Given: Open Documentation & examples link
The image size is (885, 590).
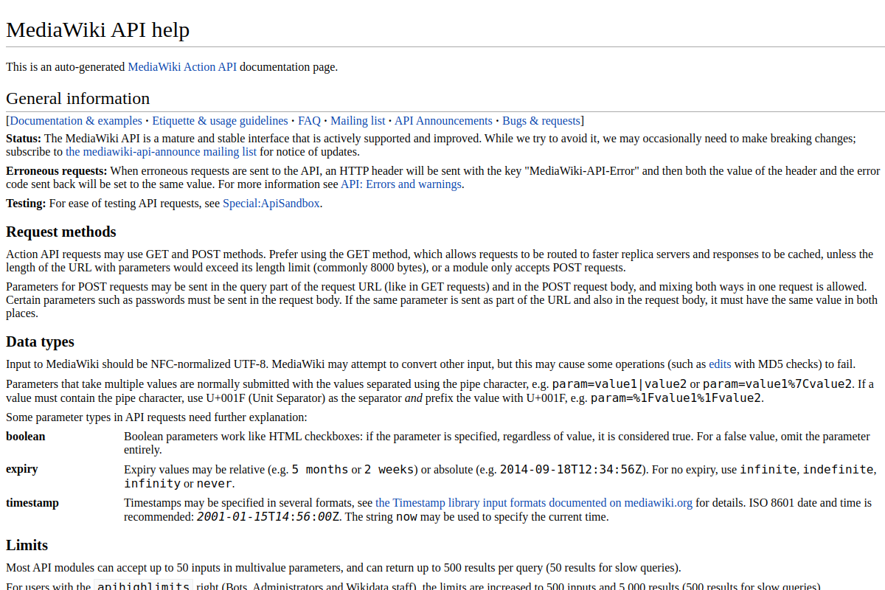Looking at the screenshot, I should [76, 120].
